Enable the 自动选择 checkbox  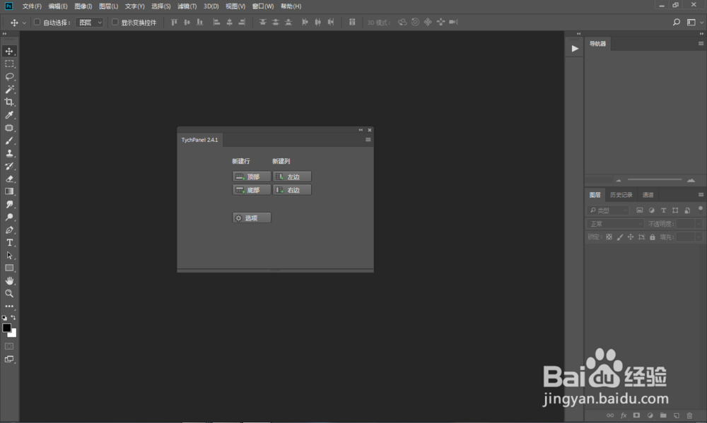(x=37, y=22)
